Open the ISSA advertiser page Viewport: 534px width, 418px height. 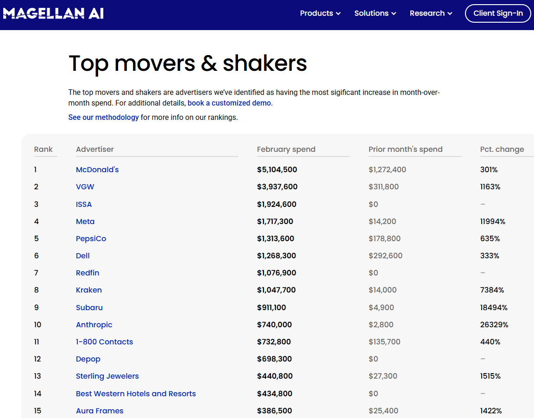click(x=84, y=205)
